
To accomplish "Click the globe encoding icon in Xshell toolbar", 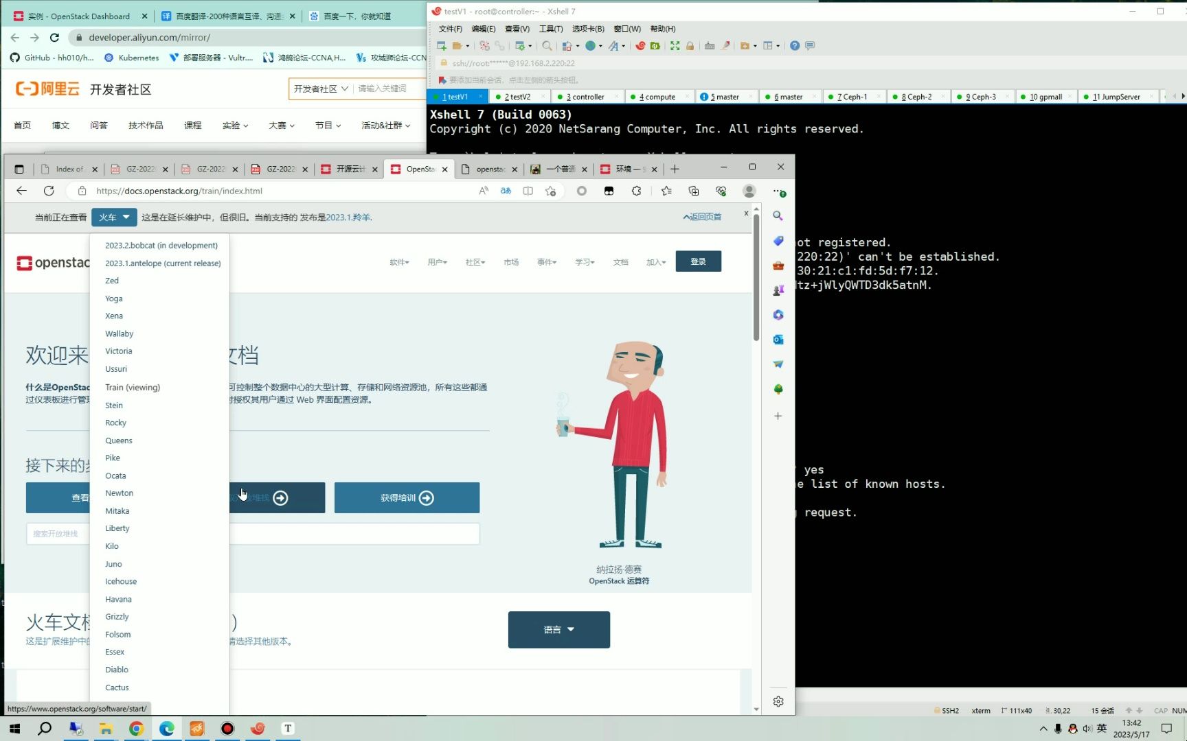I will pyautogui.click(x=590, y=46).
